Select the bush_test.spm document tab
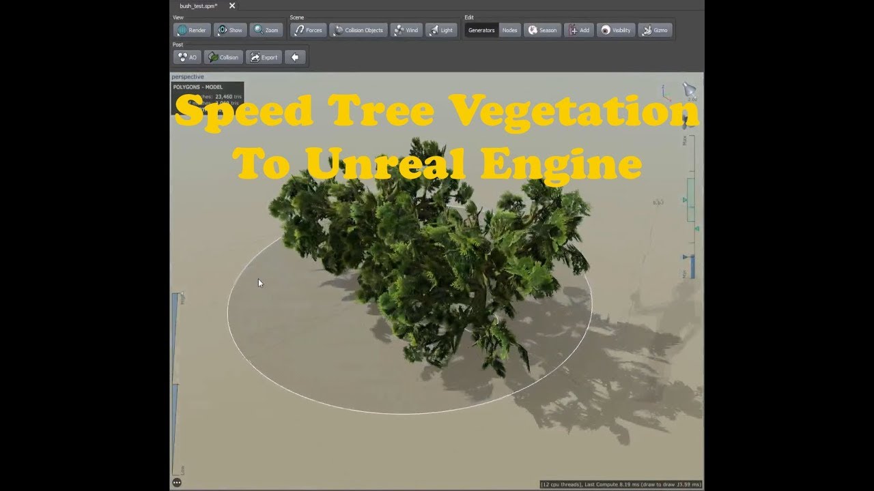The width and height of the screenshot is (874, 491). point(198,5)
